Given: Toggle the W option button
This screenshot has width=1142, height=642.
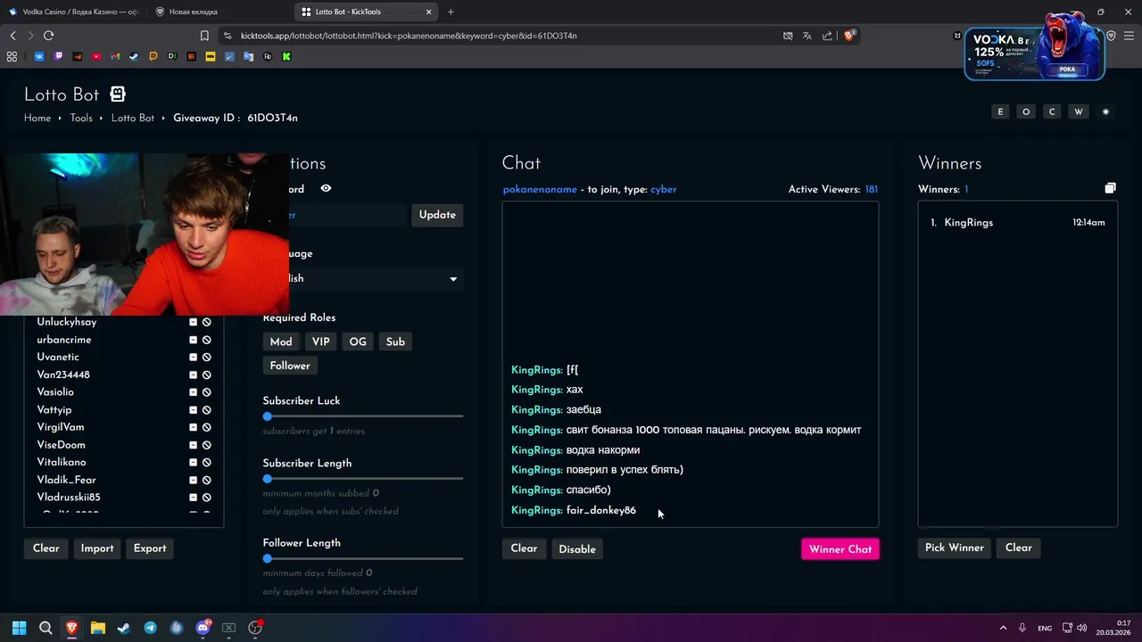Looking at the screenshot, I should tap(1079, 111).
